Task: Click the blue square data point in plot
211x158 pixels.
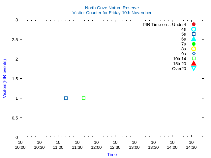Action: pos(66,98)
